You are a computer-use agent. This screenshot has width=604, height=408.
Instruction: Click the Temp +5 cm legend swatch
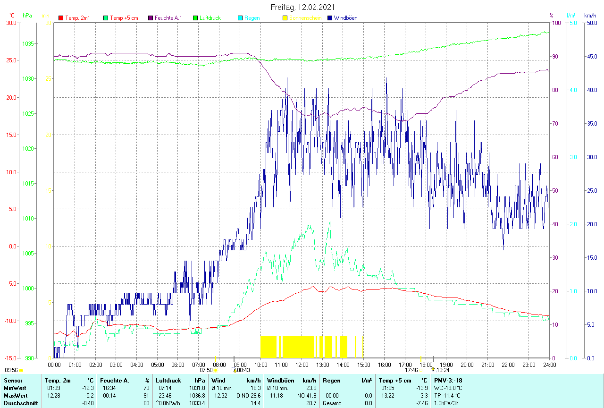106,18
